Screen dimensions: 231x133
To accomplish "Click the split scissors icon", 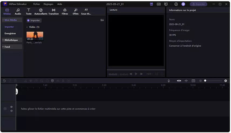I will tap(25, 81).
